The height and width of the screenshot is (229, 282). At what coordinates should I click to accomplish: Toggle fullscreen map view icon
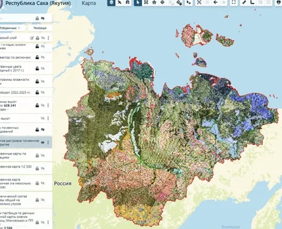point(234,2)
